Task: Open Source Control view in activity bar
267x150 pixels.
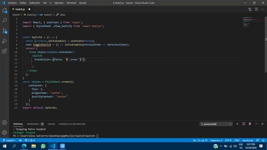Action: pos(5,31)
